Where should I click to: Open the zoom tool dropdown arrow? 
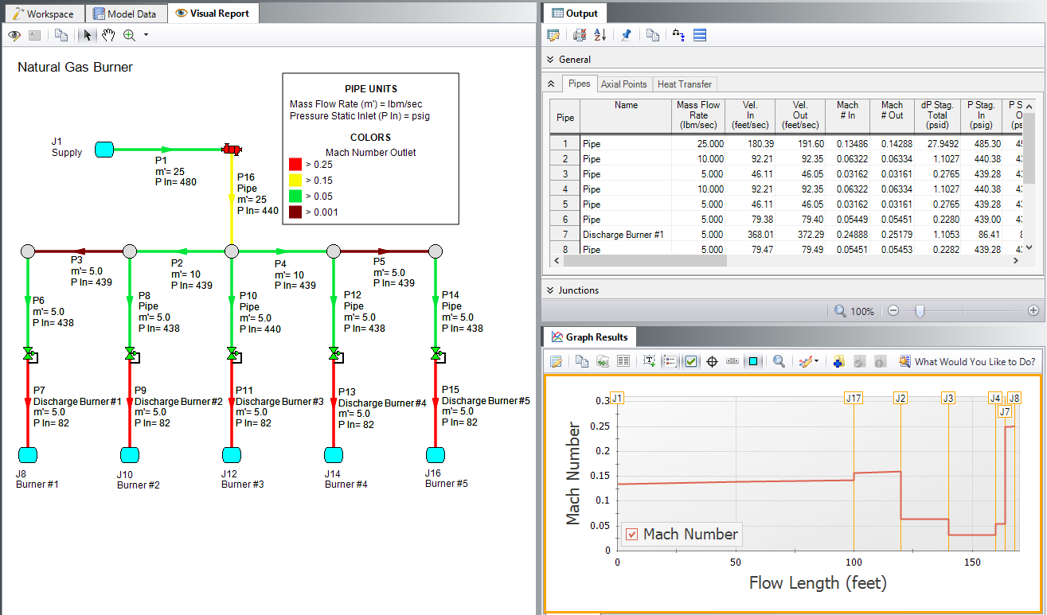(x=146, y=35)
